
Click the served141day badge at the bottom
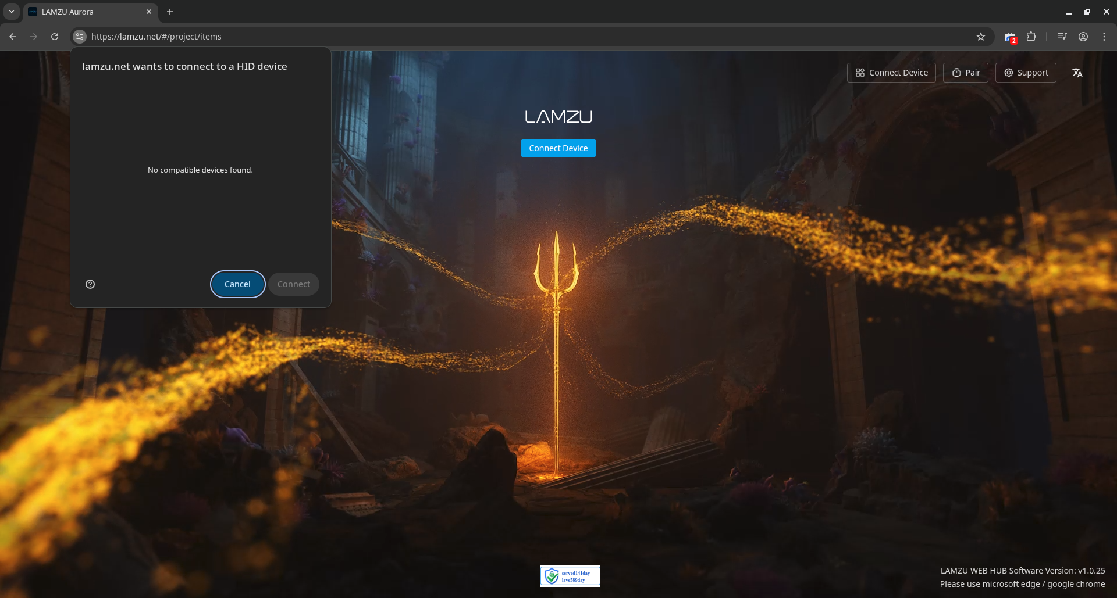click(570, 576)
